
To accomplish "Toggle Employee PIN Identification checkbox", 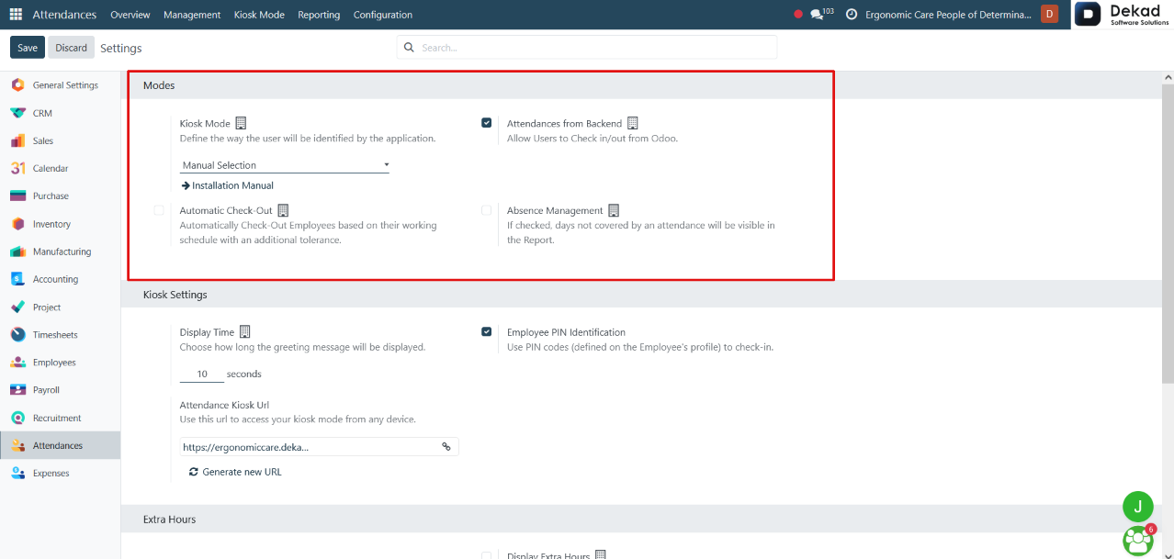I will point(487,332).
